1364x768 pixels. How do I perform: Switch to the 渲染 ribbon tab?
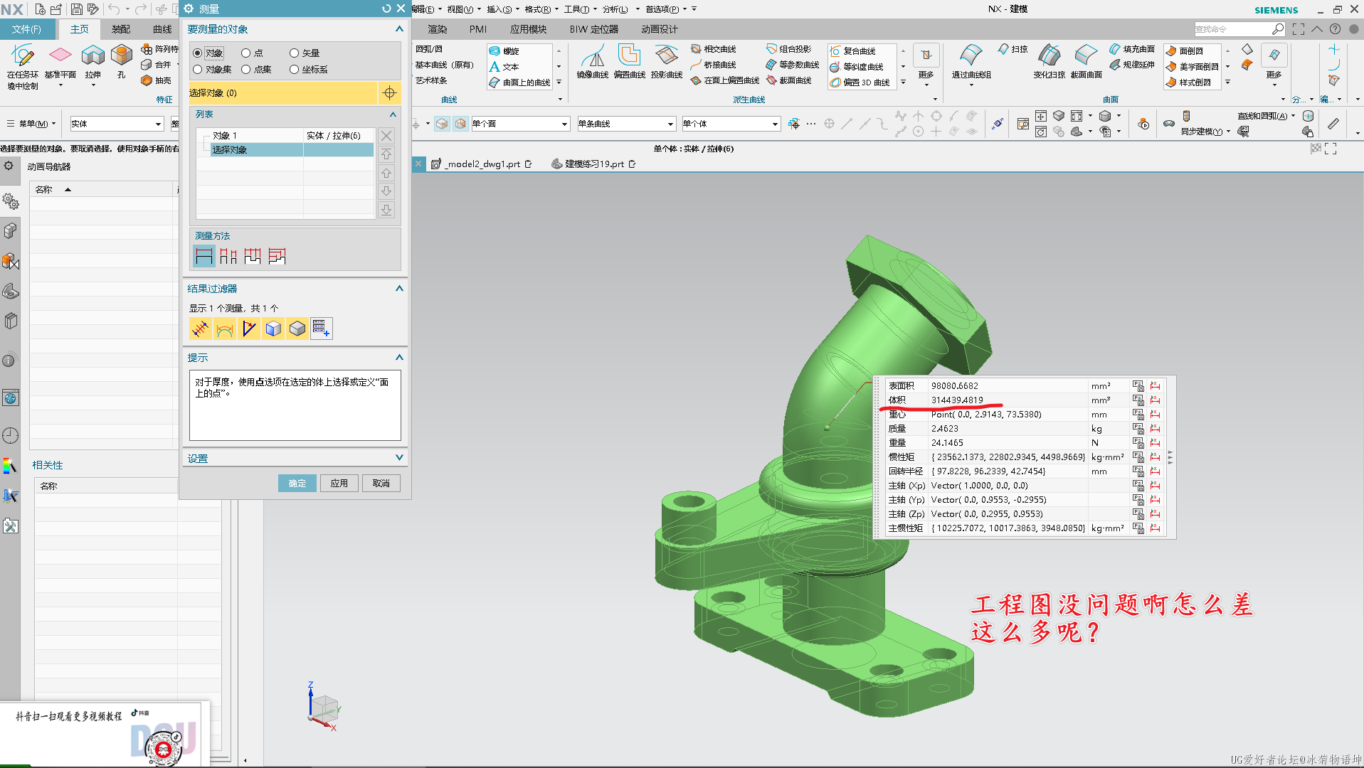pyautogui.click(x=438, y=29)
